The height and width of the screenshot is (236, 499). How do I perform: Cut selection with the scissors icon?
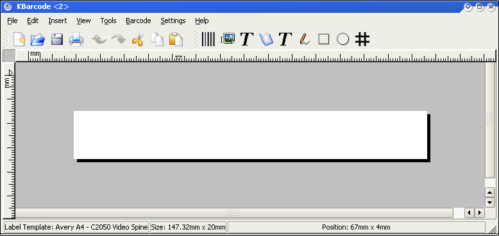pos(138,39)
